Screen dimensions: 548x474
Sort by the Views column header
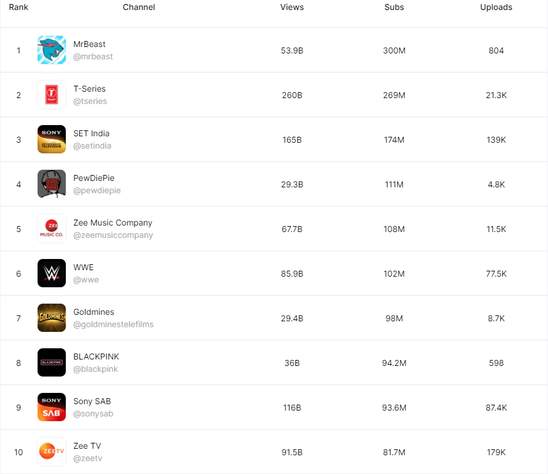292,7
